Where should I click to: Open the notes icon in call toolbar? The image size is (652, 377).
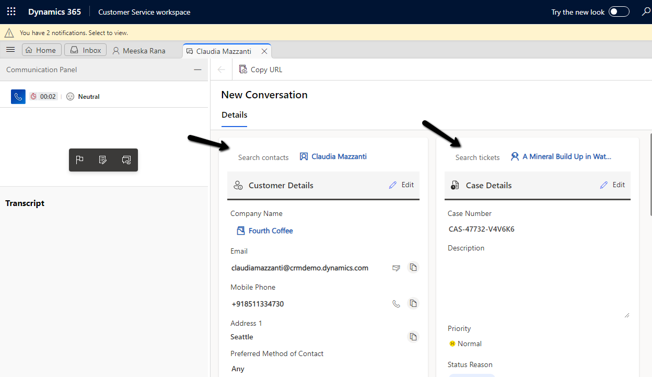point(103,160)
